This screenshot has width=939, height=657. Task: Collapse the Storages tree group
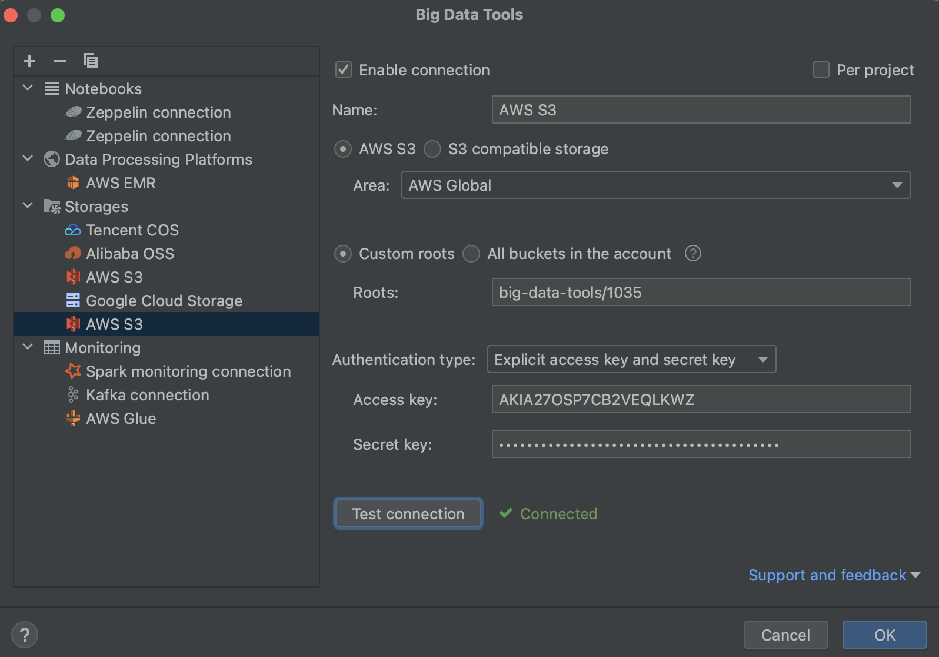[28, 206]
